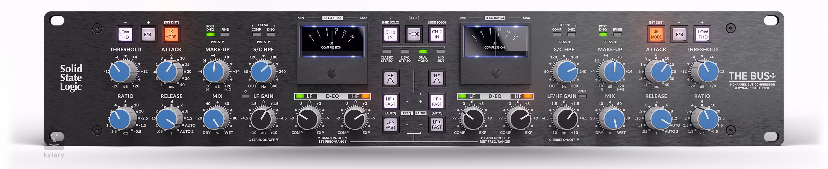Image resolution: width=828 pixels, height=169 pixels.
Task: Select the Classic Stereo mode indicator
Action: [x=387, y=52]
